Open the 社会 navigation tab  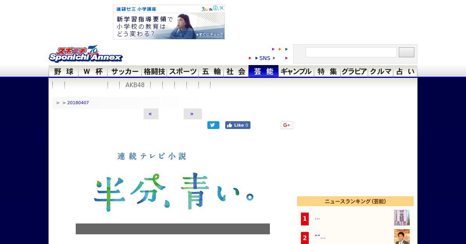pos(236,72)
